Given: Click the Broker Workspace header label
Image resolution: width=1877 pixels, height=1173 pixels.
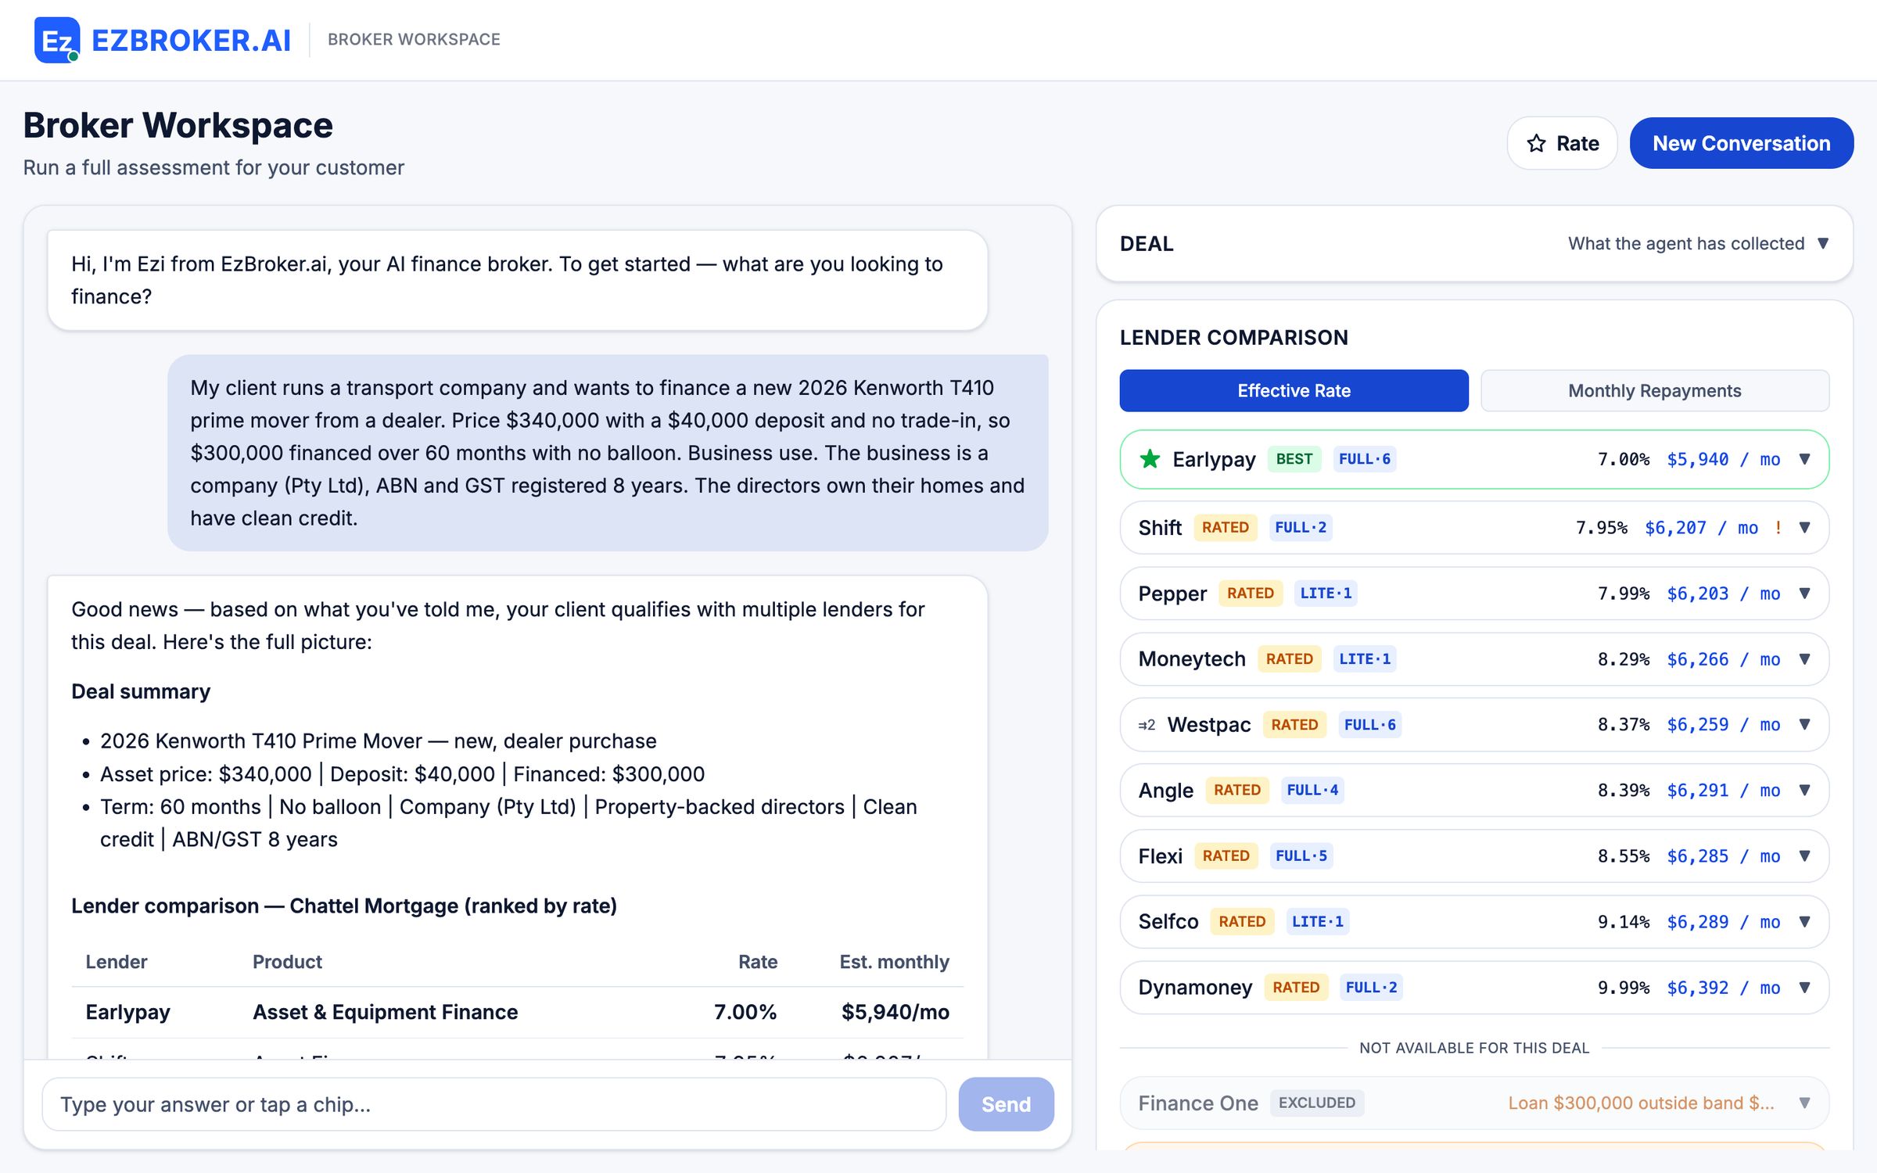Looking at the screenshot, I should point(414,40).
